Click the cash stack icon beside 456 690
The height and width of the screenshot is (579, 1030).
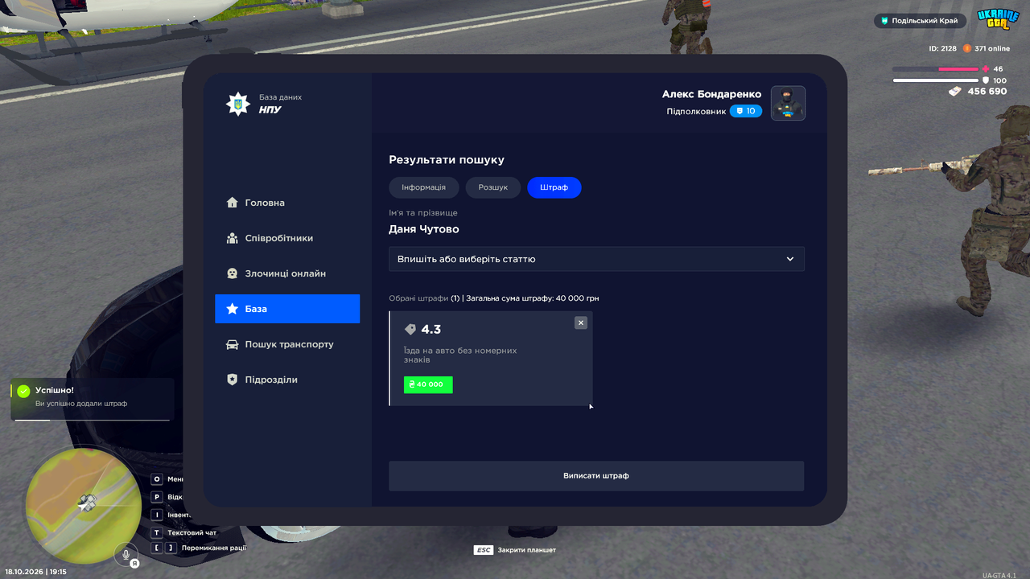click(x=955, y=92)
